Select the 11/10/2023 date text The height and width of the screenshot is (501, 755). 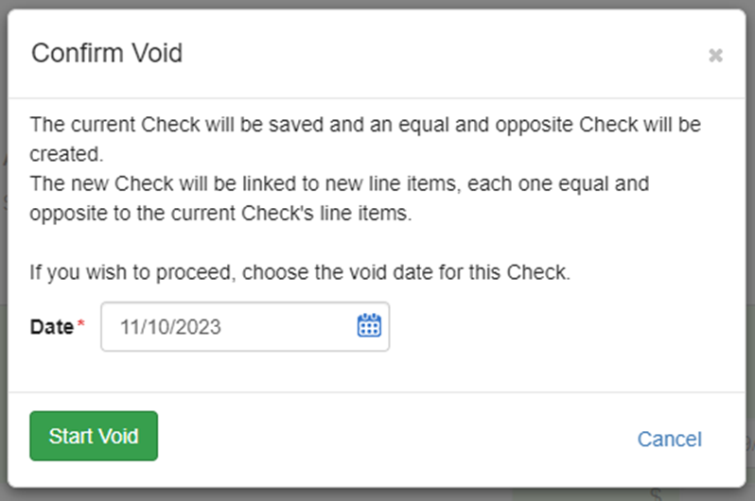click(x=170, y=327)
